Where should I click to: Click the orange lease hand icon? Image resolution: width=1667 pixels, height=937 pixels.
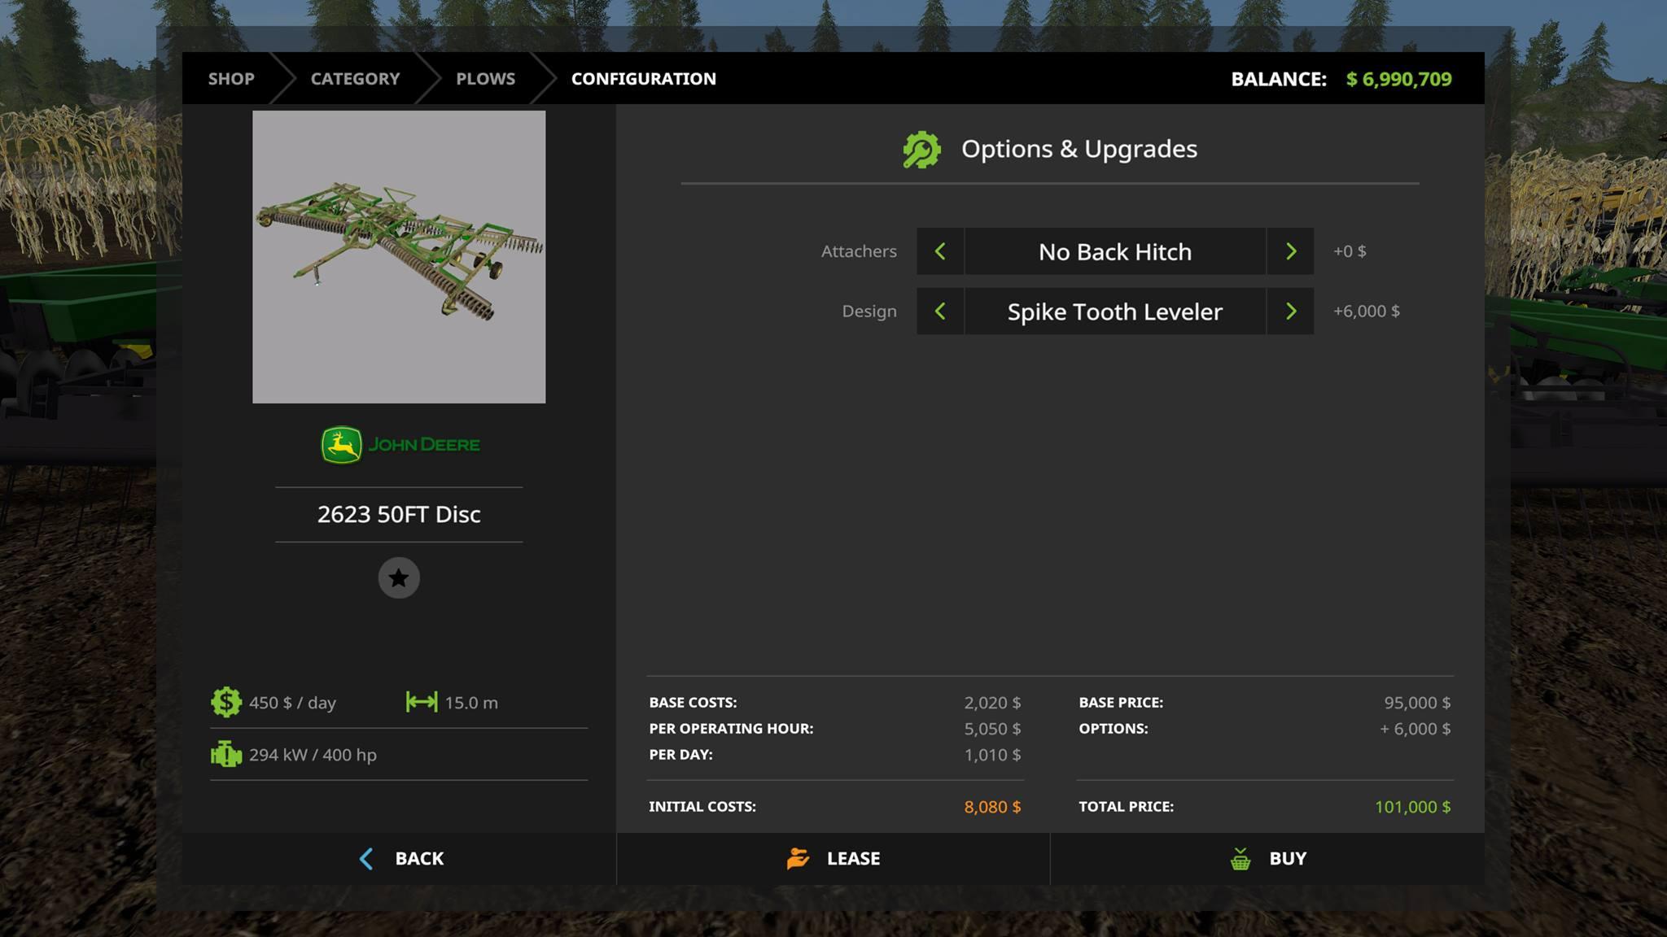pos(798,858)
